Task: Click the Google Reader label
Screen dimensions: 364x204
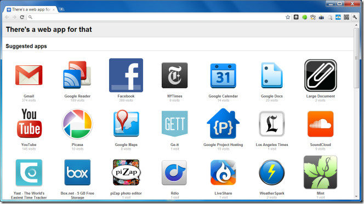Action: pyautogui.click(x=77, y=96)
